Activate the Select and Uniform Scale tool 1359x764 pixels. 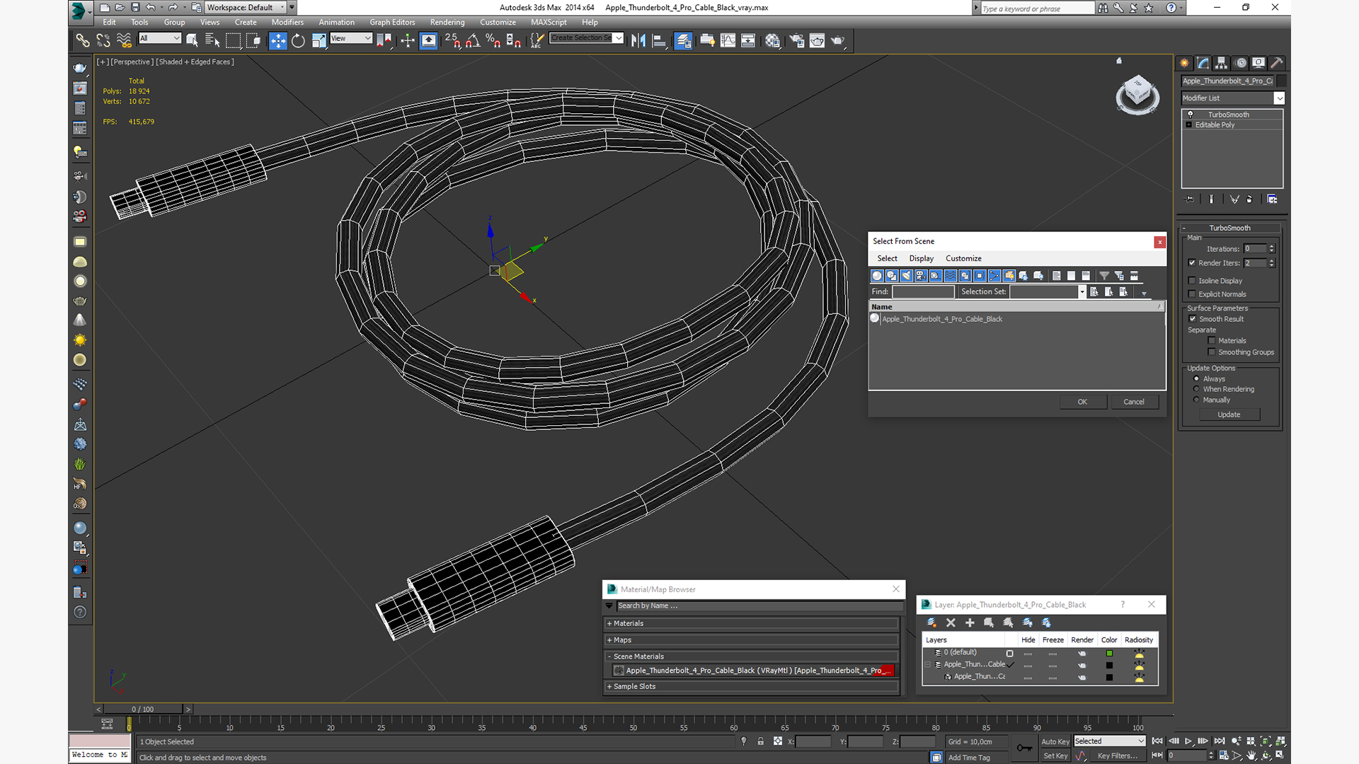319,41
